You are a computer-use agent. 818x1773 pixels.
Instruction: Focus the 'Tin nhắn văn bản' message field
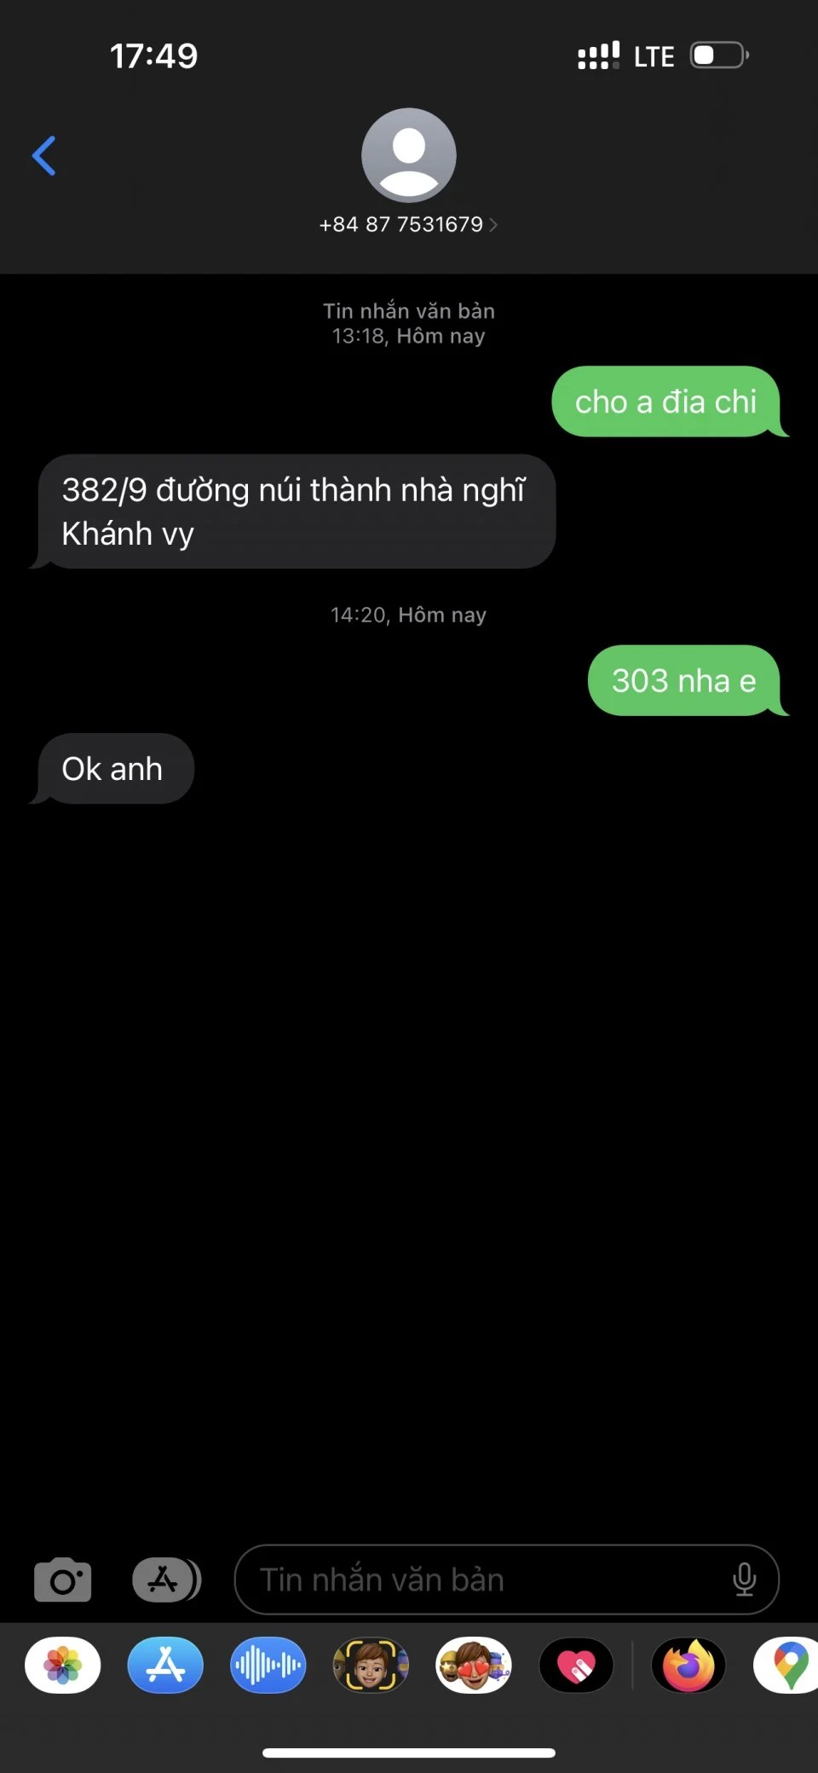pyautogui.click(x=507, y=1580)
